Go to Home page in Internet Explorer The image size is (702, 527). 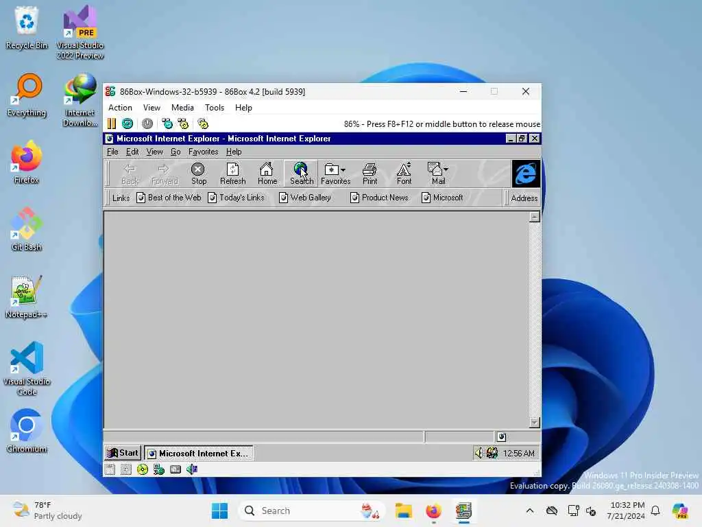coord(267,174)
